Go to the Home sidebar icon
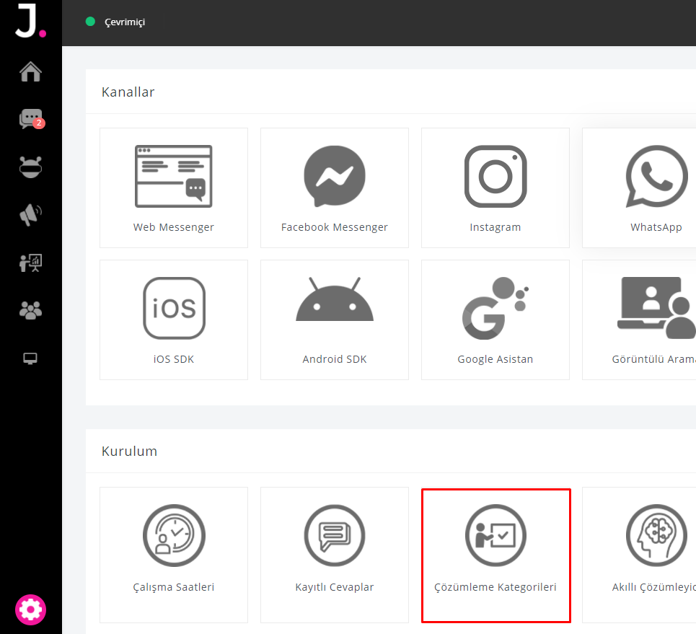 click(x=30, y=71)
